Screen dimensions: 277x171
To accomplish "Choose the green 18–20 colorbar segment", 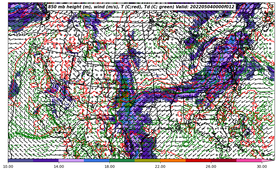I will [122, 160].
